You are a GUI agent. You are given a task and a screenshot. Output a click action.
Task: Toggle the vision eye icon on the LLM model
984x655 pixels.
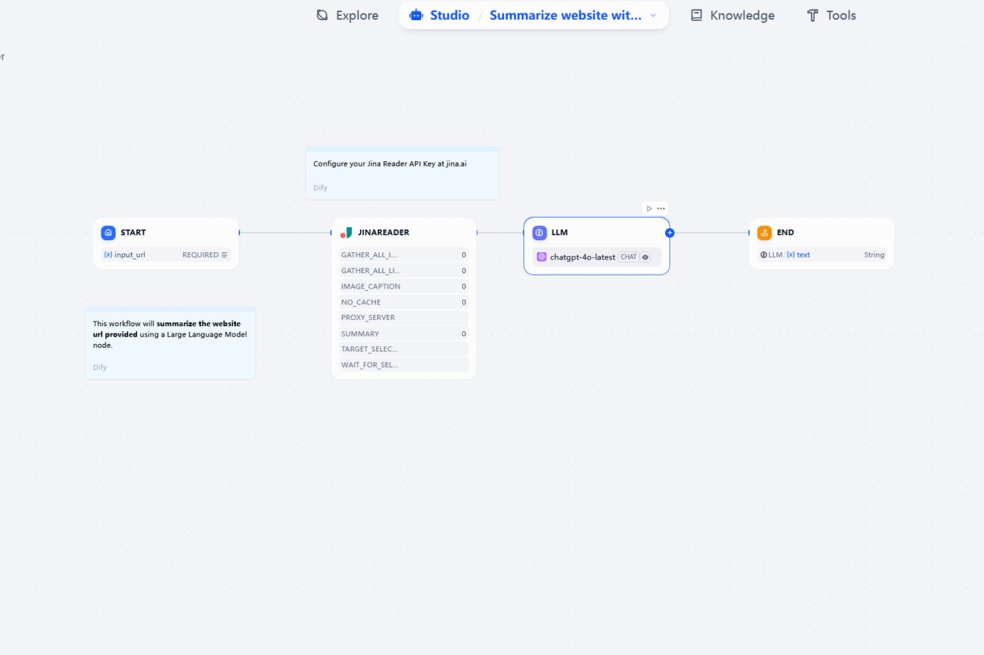[645, 257]
